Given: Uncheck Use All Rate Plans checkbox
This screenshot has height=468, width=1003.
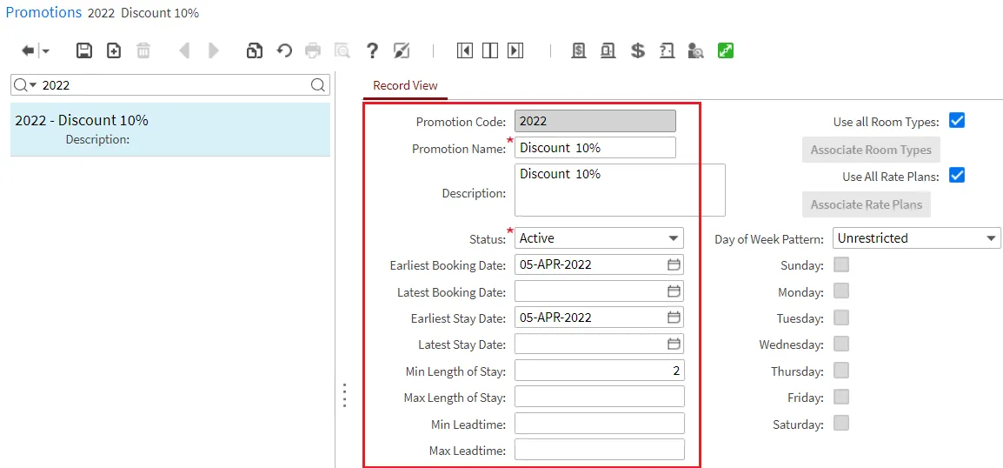Looking at the screenshot, I should [956, 176].
